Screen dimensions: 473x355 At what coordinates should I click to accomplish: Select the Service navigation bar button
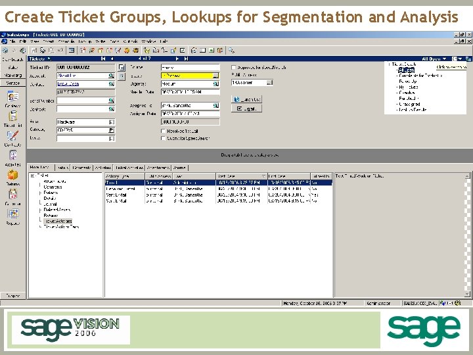12,83
